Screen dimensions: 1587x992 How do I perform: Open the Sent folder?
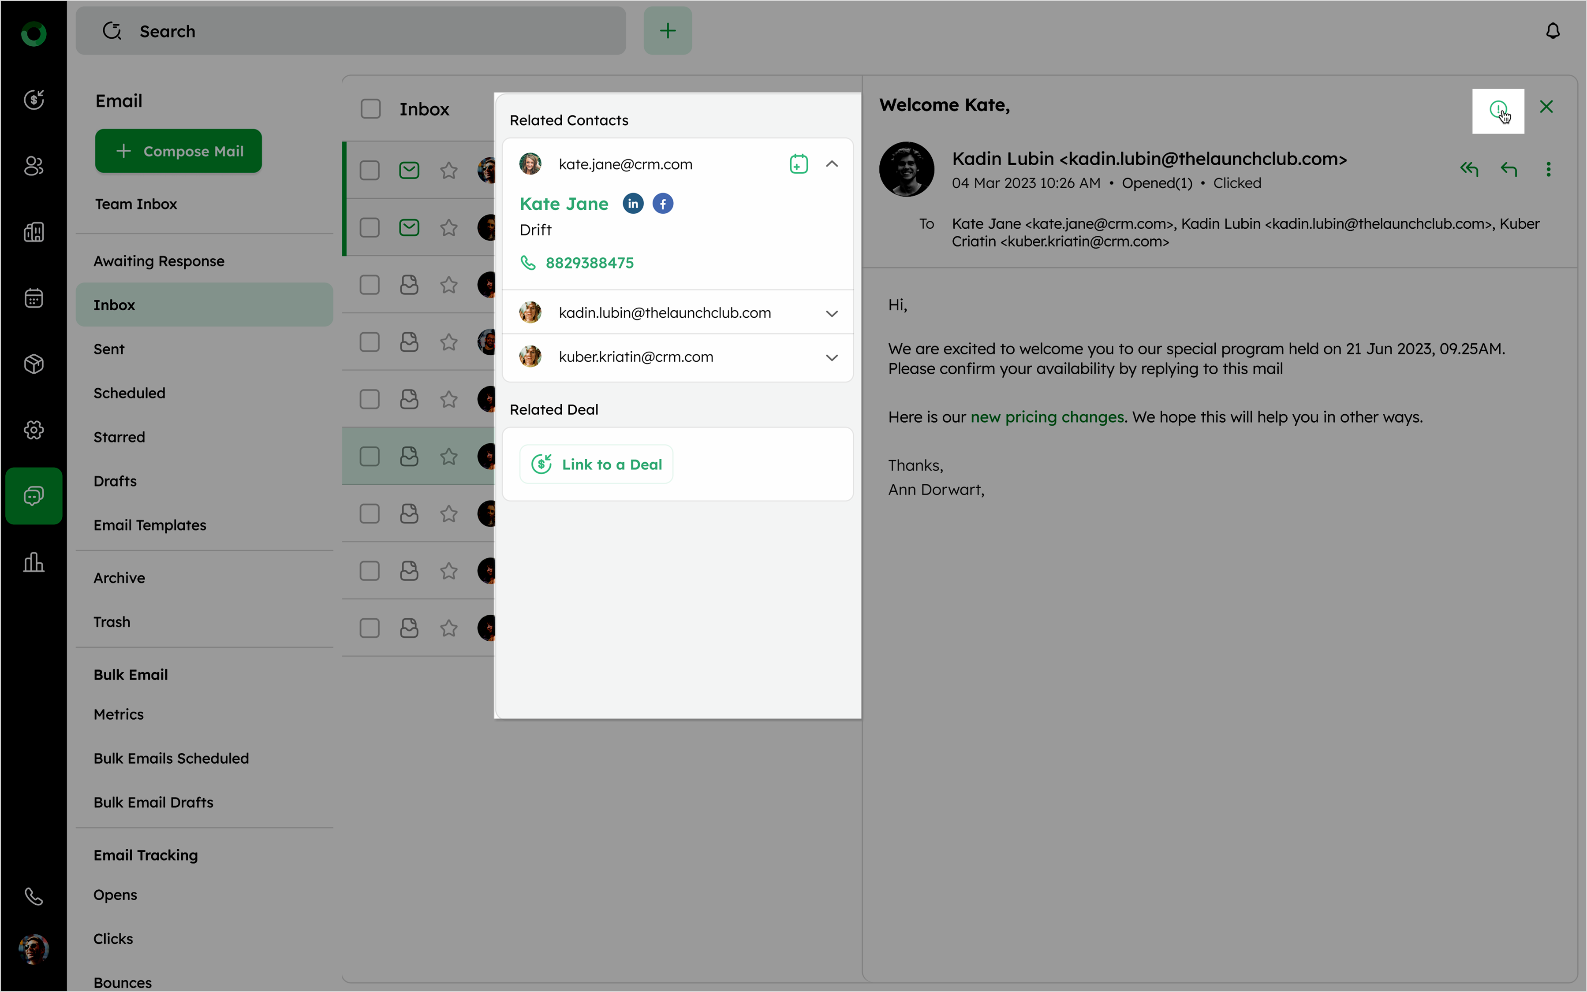click(109, 349)
